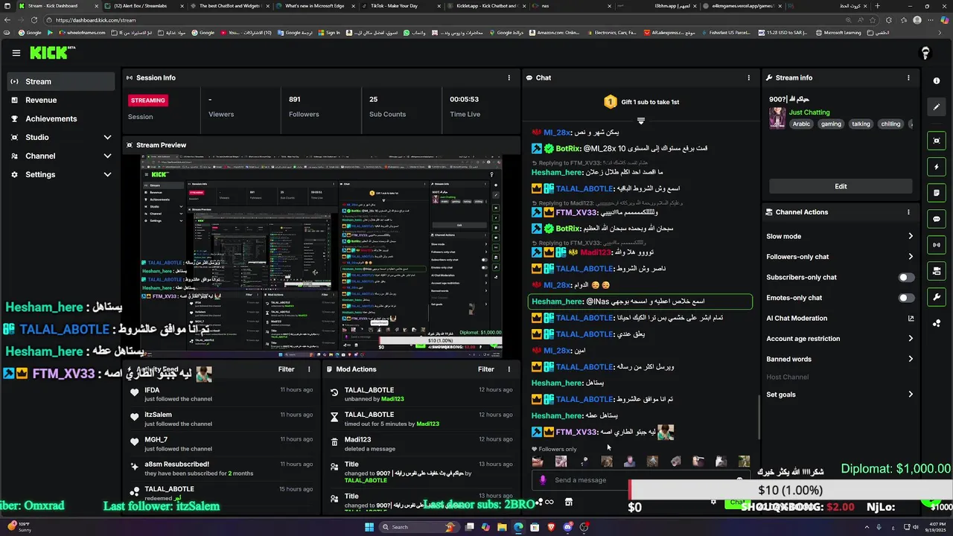The height and width of the screenshot is (536, 953).
Task: Select the gaming stream tag
Action: point(831,124)
